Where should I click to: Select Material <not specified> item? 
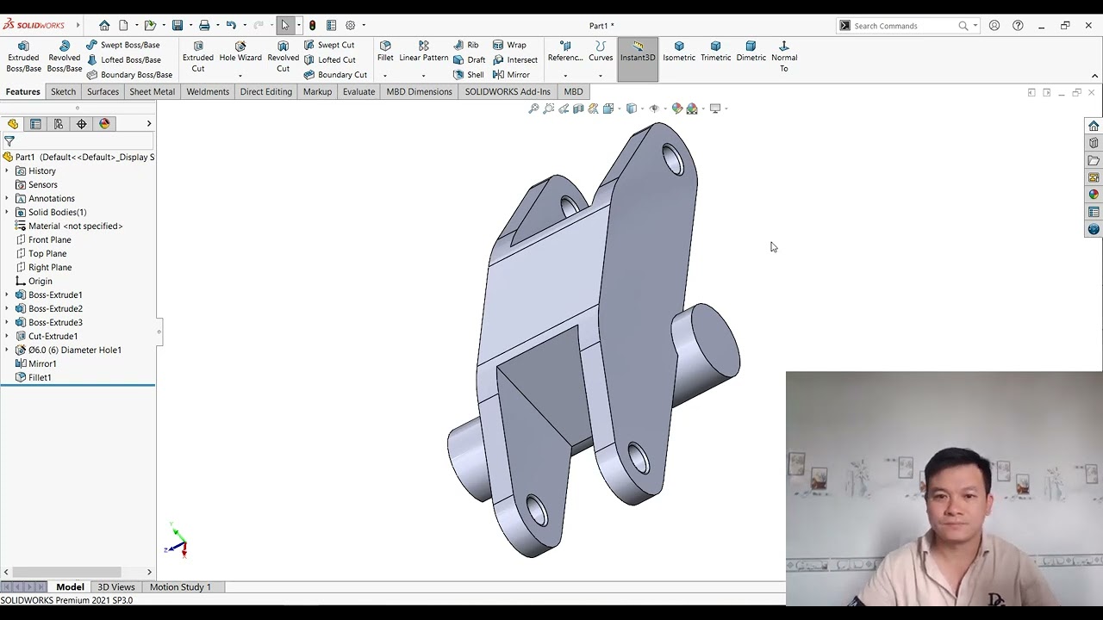[x=69, y=226]
